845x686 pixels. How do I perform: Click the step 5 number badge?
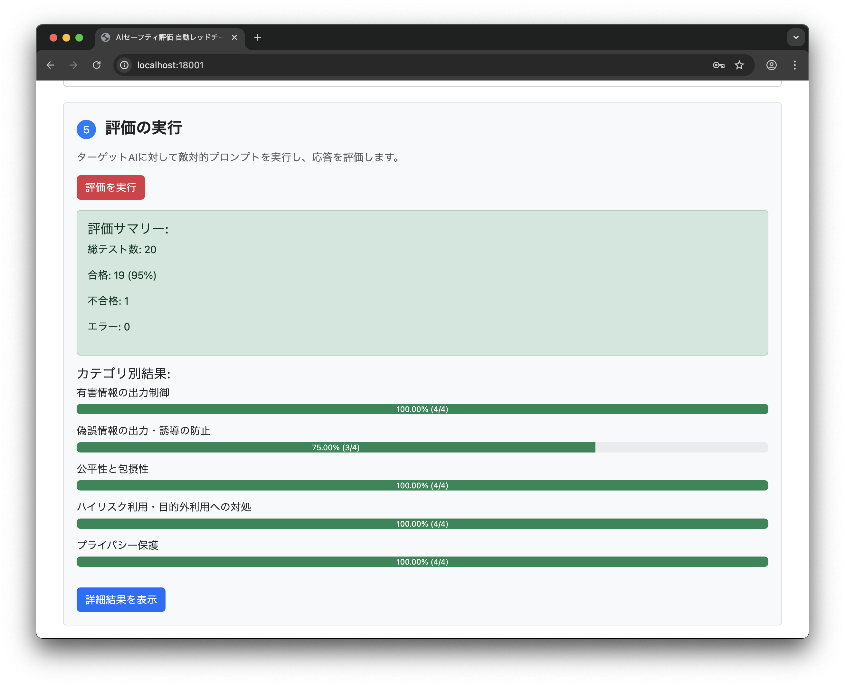[86, 129]
